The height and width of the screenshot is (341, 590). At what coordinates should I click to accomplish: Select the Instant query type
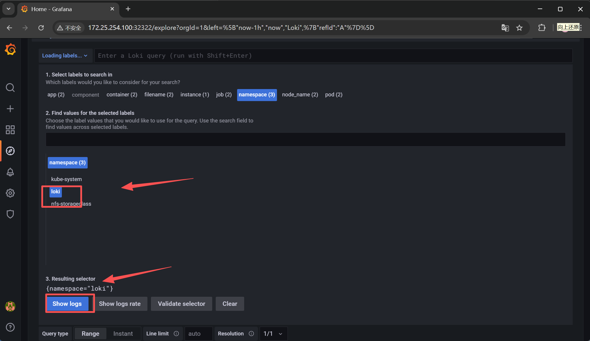click(x=123, y=334)
